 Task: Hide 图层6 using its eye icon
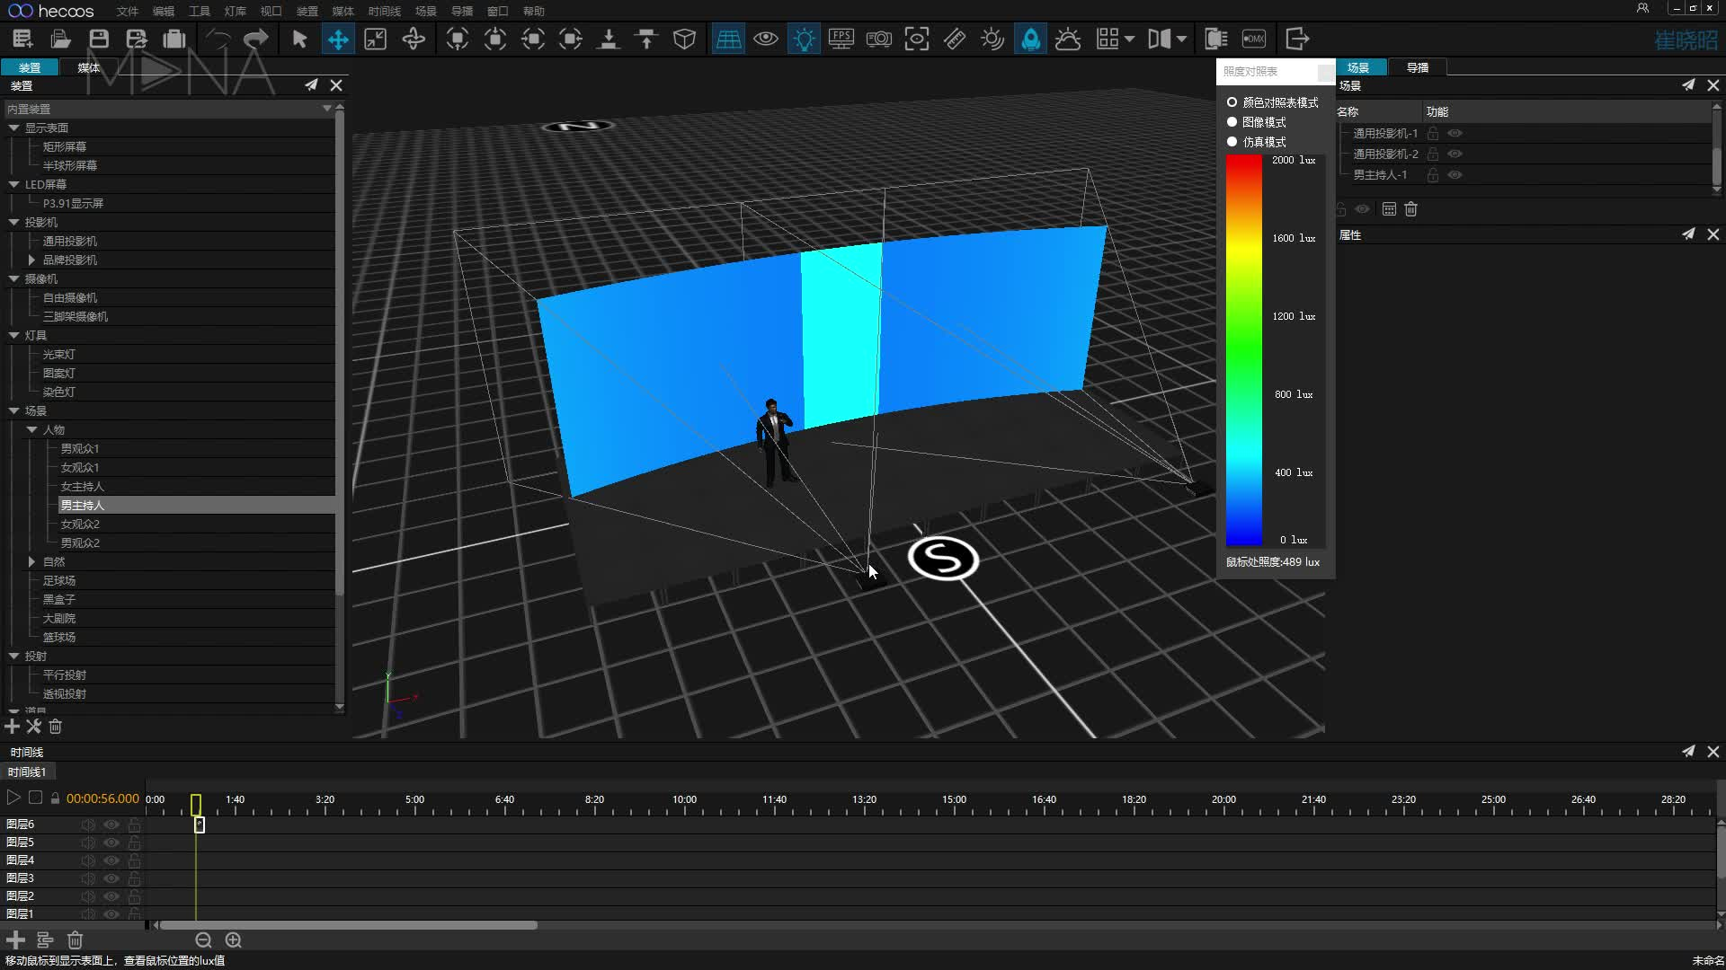(111, 824)
